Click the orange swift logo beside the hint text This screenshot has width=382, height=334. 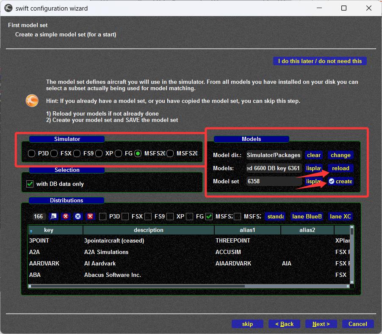click(32, 101)
